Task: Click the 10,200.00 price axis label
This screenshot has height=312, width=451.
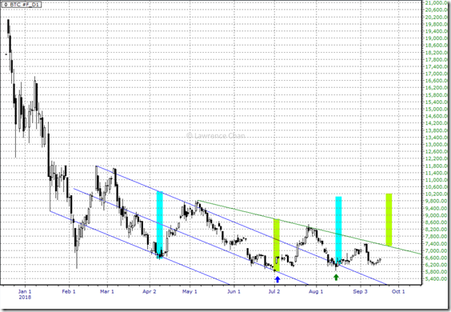Action: coord(437,194)
